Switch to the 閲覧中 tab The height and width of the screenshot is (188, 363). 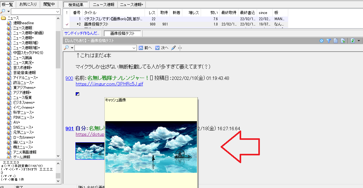(x=49, y=4)
